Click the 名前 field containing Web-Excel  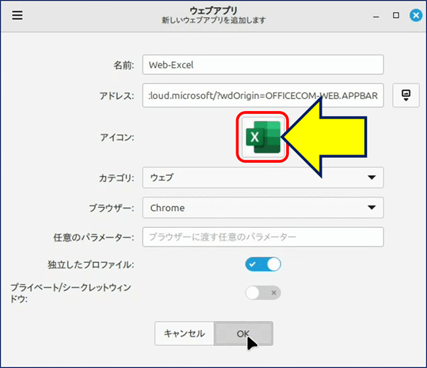(x=263, y=65)
